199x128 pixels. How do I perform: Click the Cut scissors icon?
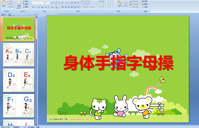coord(8,1)
